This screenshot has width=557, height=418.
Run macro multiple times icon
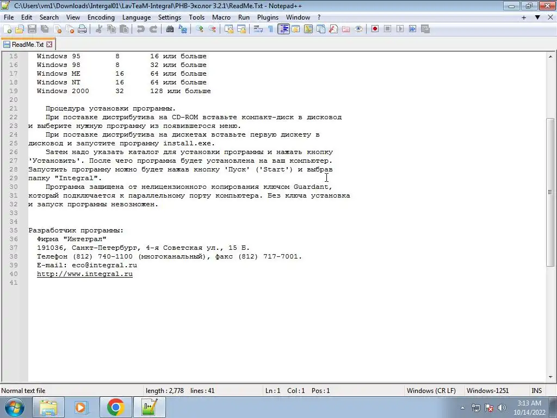tap(412, 29)
